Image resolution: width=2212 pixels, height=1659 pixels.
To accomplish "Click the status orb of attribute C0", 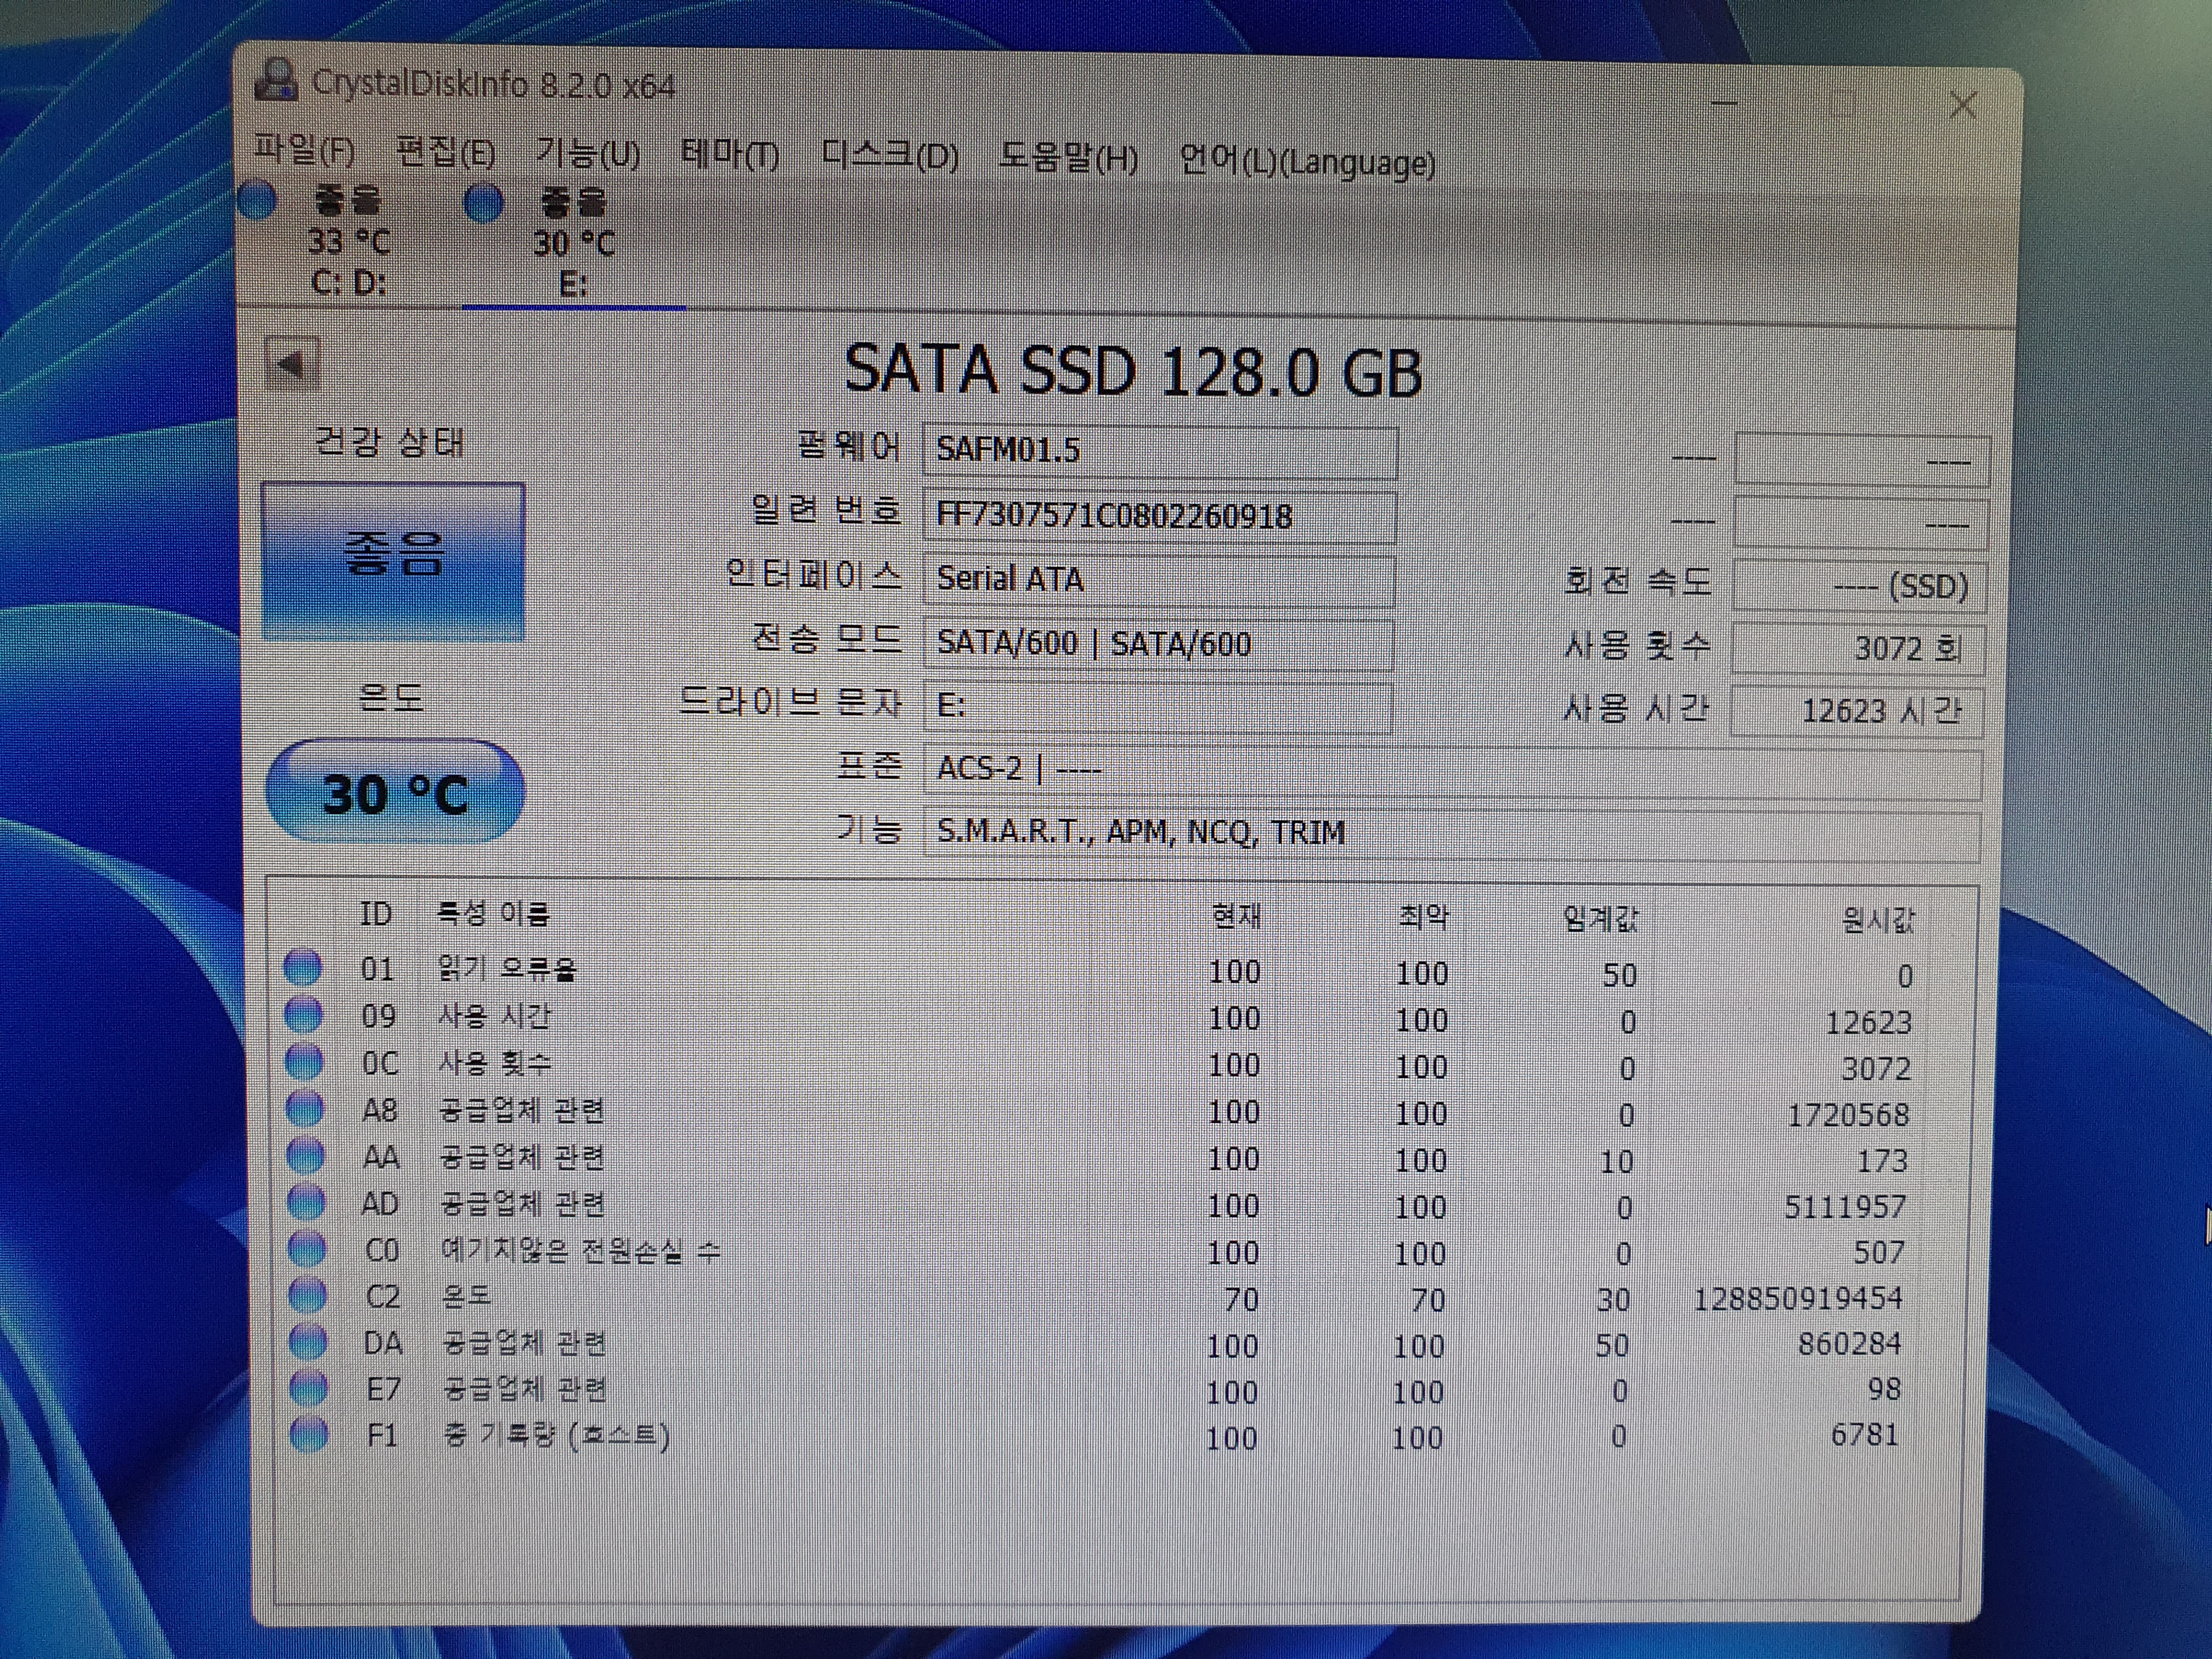I will click(307, 1248).
